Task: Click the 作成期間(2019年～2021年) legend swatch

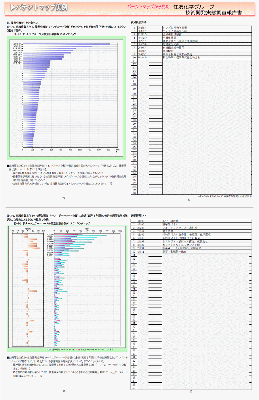Action: click(78, 350)
